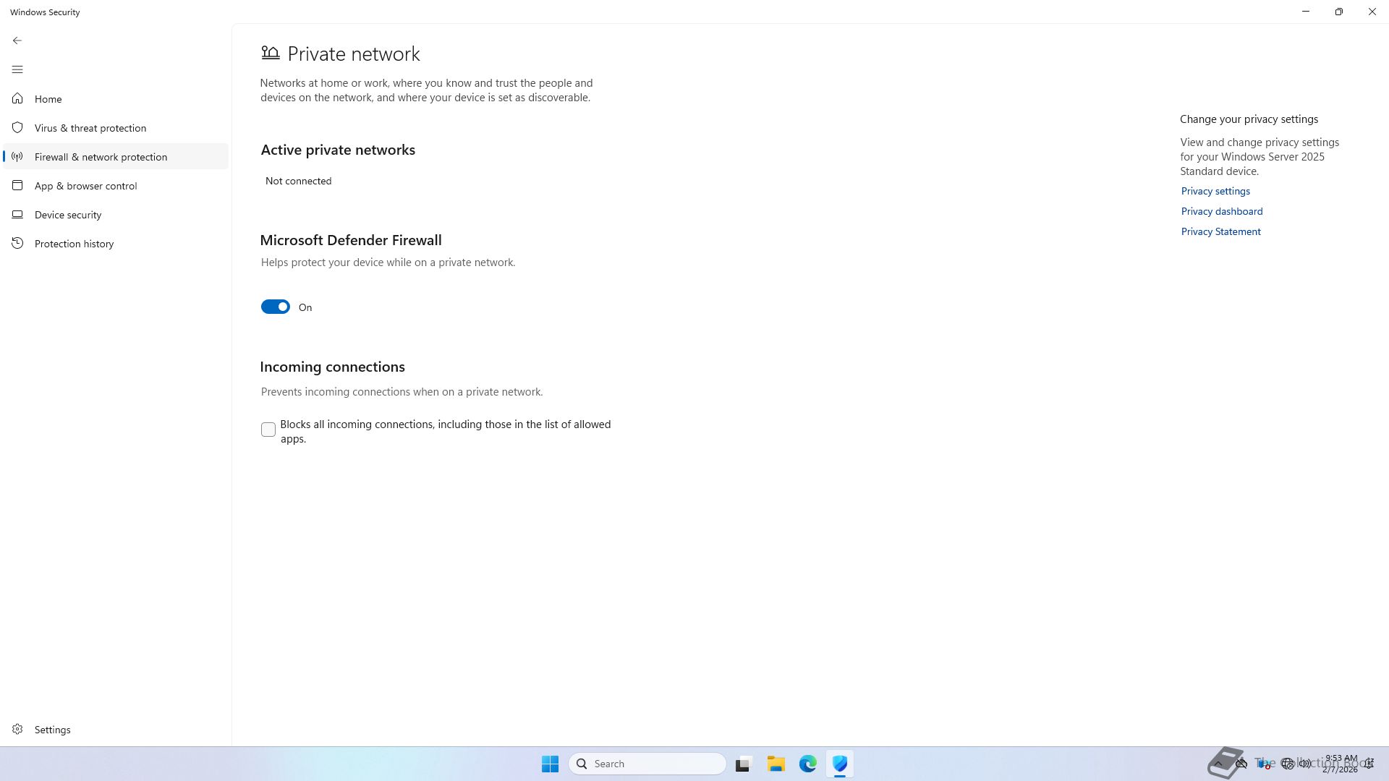Screen dimensions: 1389x781
Task: Click the Windows Security taskbar icon
Action: (839, 764)
